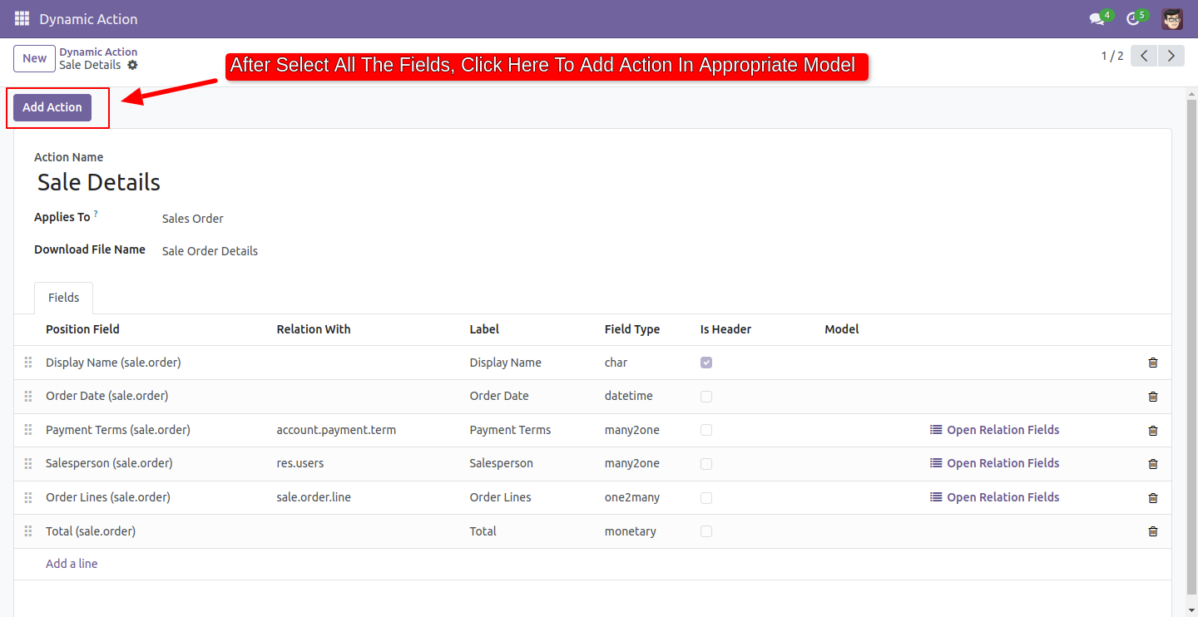Switch to the Fields tab

64,298
